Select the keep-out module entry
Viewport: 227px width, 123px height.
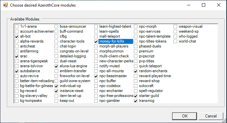pos(67,101)
